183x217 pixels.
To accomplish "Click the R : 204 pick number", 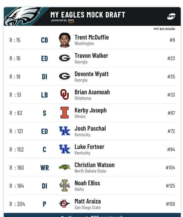I will tap(17, 204).
